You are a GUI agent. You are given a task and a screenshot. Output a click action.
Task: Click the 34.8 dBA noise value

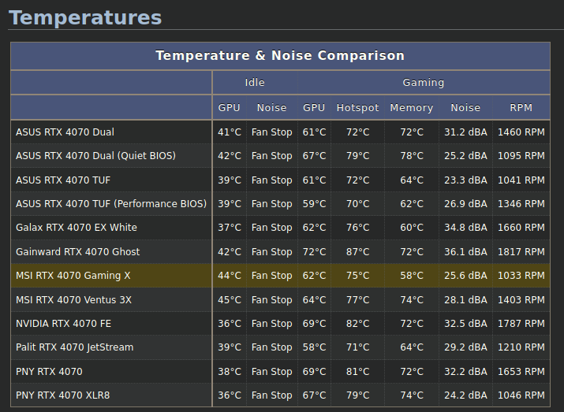click(465, 228)
